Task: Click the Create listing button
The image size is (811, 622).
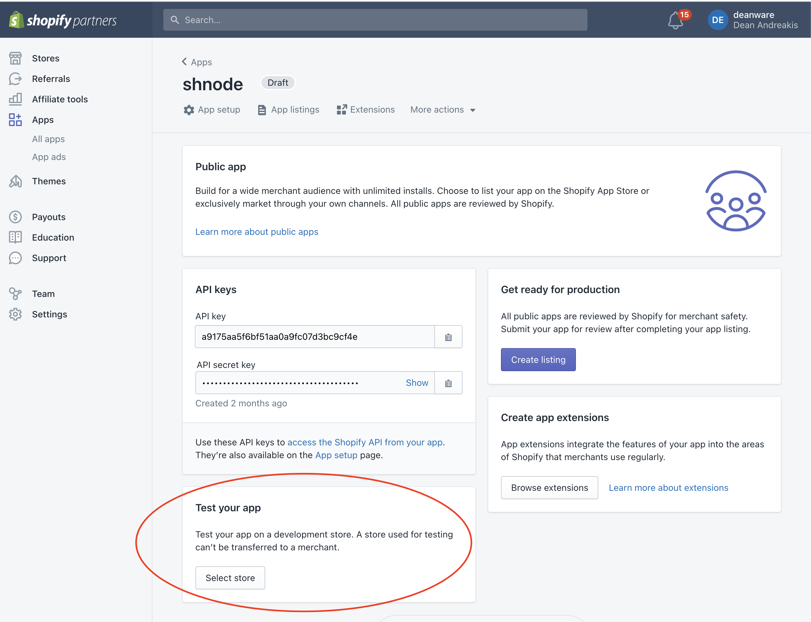Action: click(538, 360)
